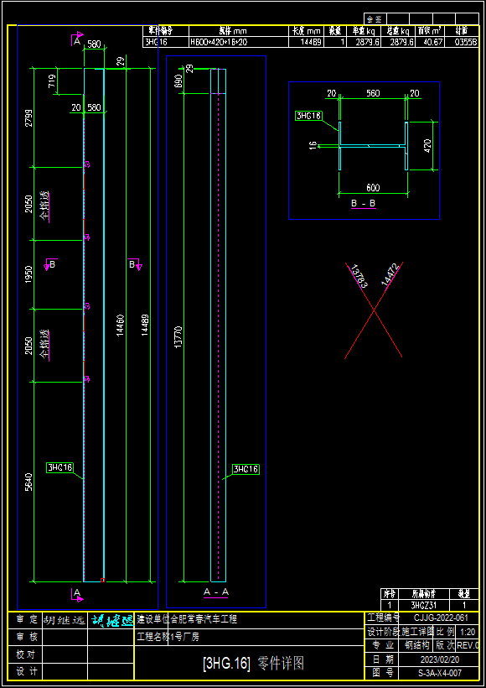
Task: Click the top section A arrow marker
Action: (x=77, y=38)
